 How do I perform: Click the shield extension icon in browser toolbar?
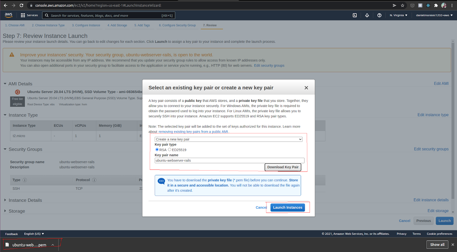click(412, 5)
